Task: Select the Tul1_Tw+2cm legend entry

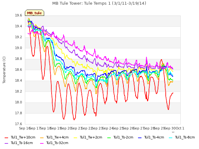Action: tap(88, 137)
